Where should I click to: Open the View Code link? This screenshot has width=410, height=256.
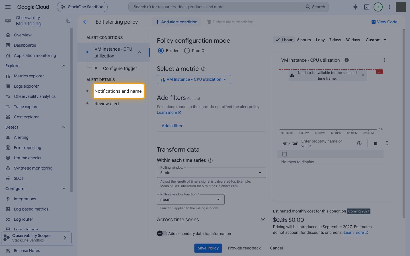tap(384, 22)
